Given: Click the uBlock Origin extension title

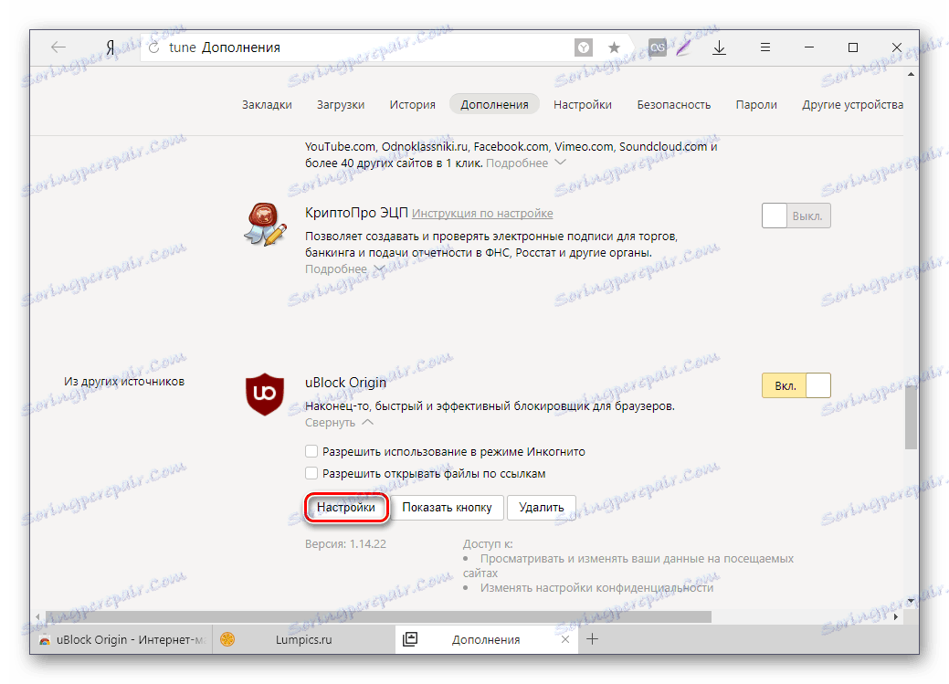Looking at the screenshot, I should (345, 383).
